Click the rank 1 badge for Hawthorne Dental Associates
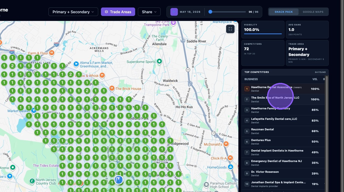The height and width of the screenshot is (192, 344). click(247, 89)
